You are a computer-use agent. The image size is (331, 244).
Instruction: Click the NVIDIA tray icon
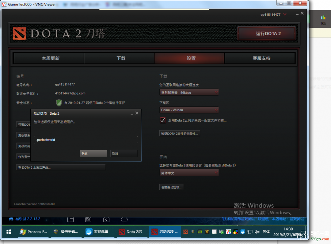(x=200, y=232)
